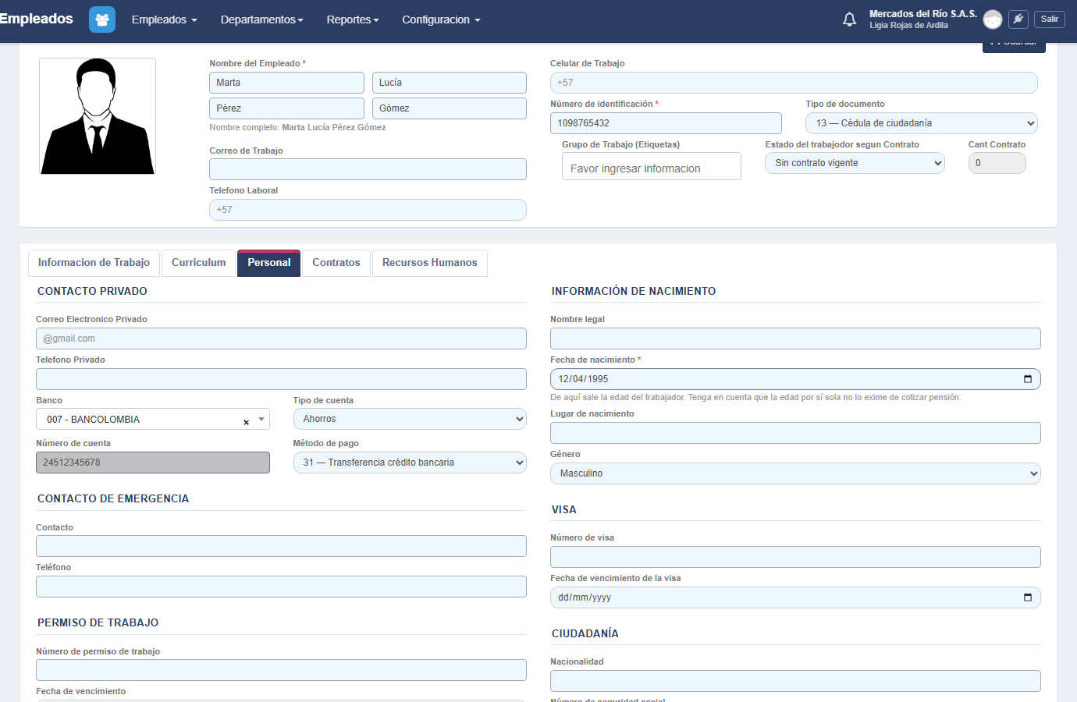This screenshot has width=1077, height=702.
Task: Open the Contratos tab
Action: point(336,263)
